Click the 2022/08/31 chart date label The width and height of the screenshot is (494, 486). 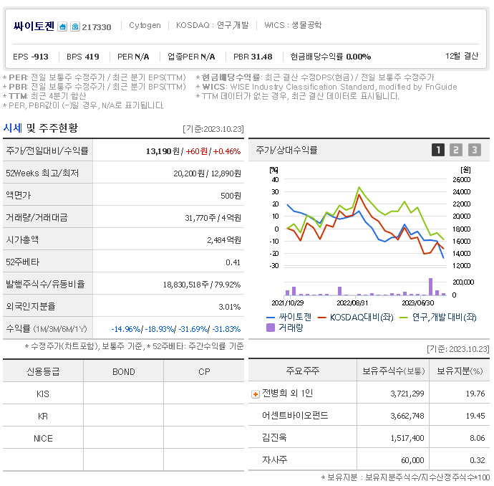click(352, 303)
